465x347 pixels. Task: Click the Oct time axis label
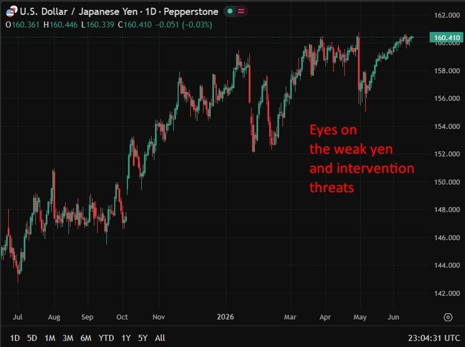tap(122, 317)
